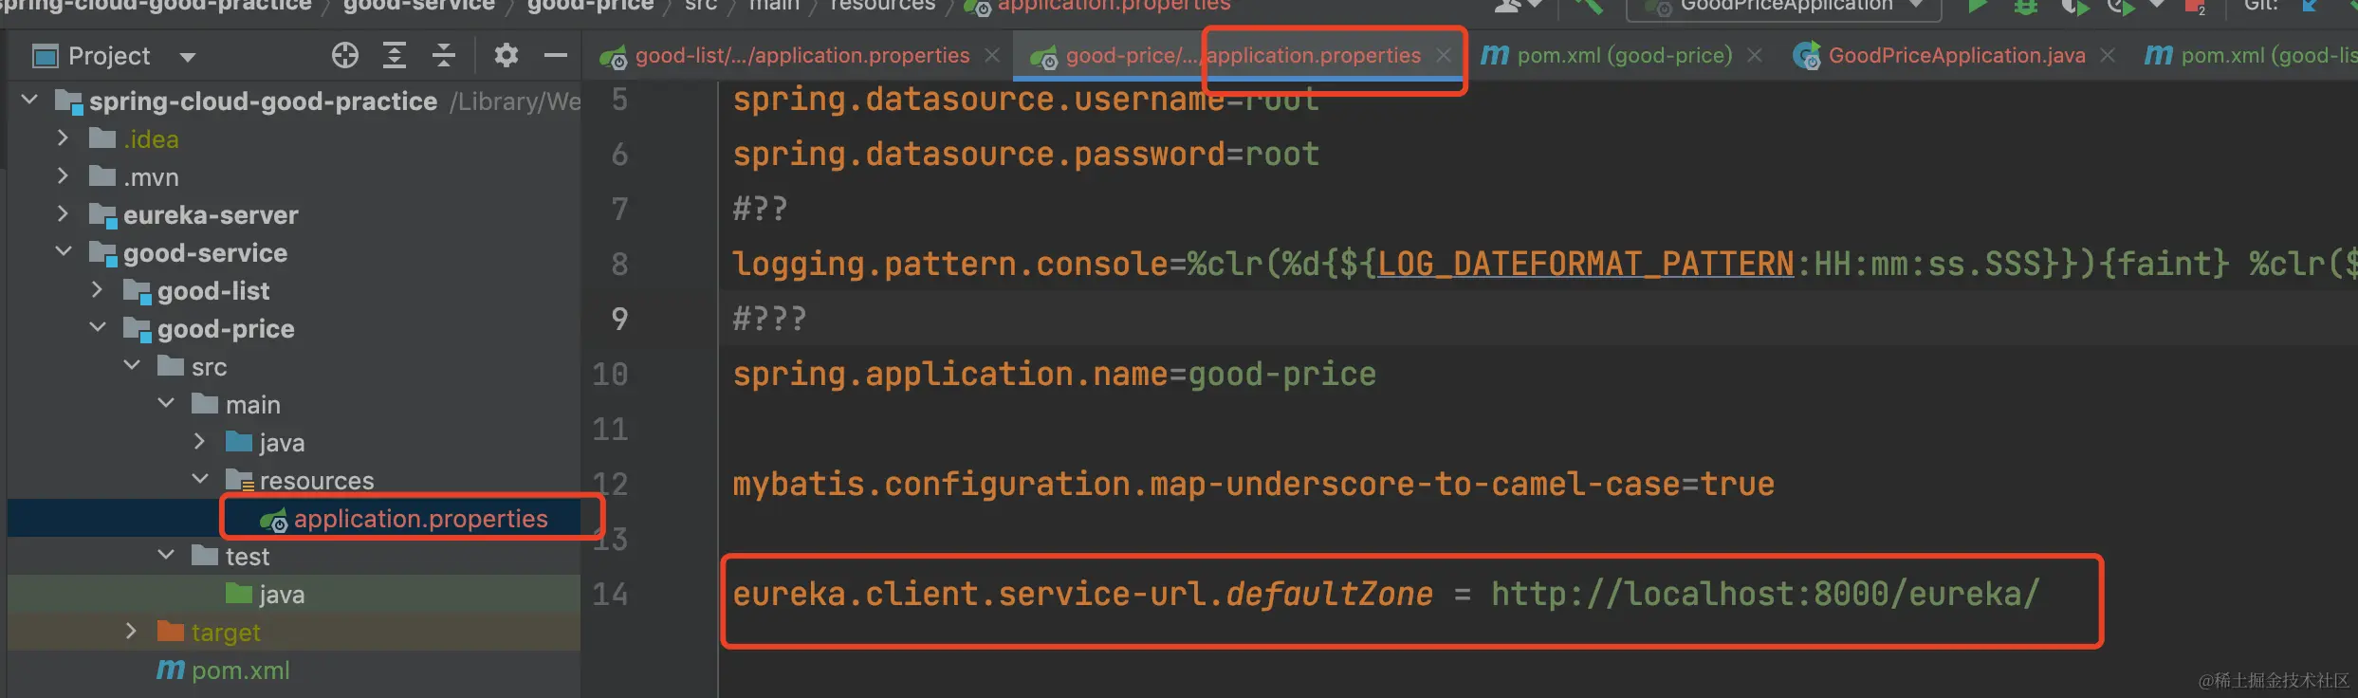This screenshot has height=698, width=2358.
Task: Click the Select Opened File crosshair icon
Action: pyautogui.click(x=345, y=56)
